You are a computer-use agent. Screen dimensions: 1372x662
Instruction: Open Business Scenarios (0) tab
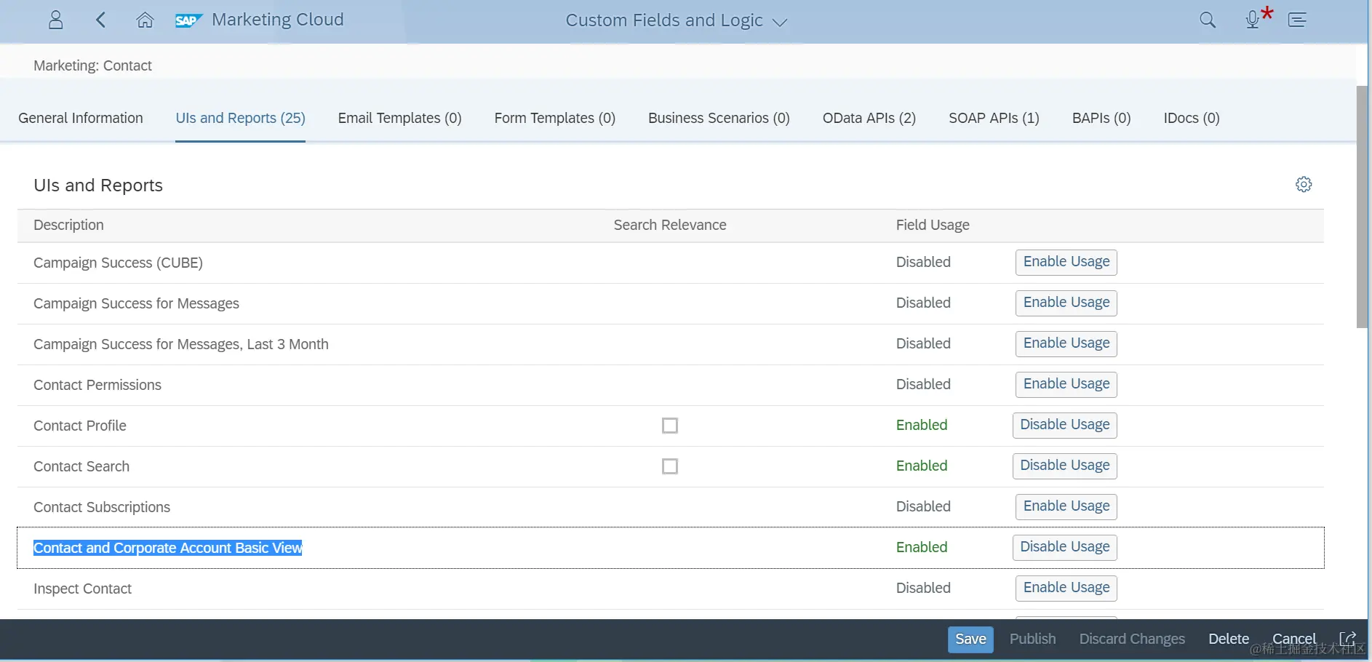click(x=719, y=118)
